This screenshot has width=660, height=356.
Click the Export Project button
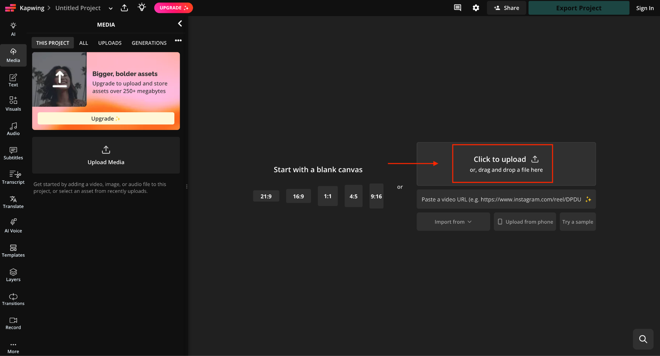click(579, 8)
